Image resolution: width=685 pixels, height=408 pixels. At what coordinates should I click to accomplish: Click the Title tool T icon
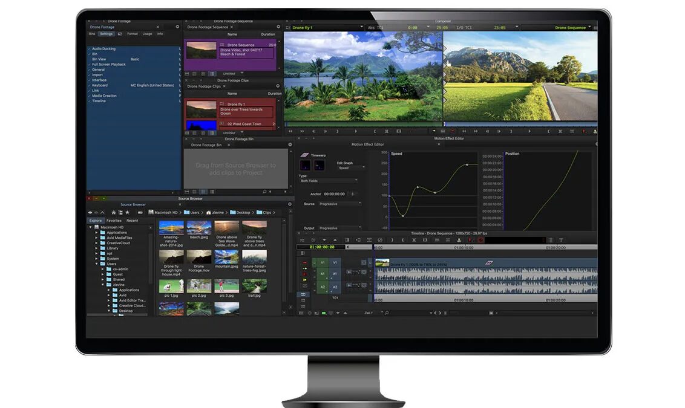(560, 240)
